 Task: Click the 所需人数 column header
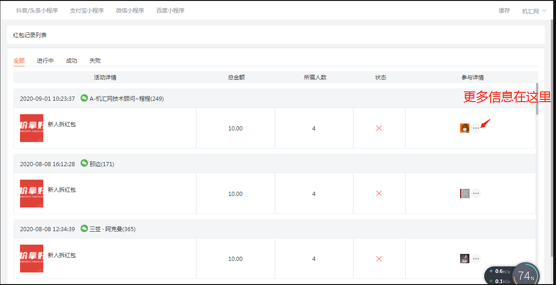tap(315, 77)
